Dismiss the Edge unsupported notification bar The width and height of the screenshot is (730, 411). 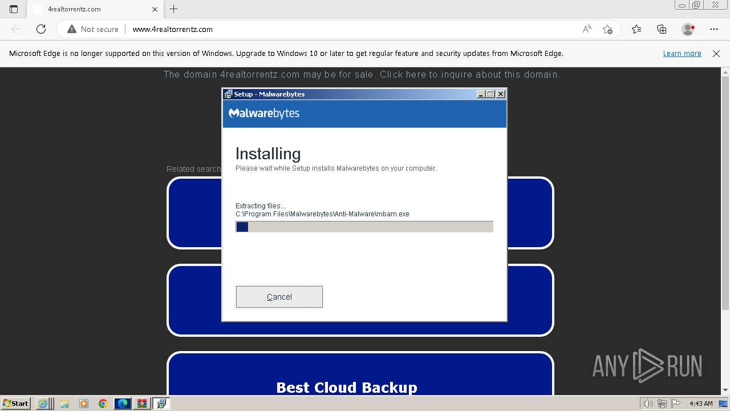[x=716, y=54]
